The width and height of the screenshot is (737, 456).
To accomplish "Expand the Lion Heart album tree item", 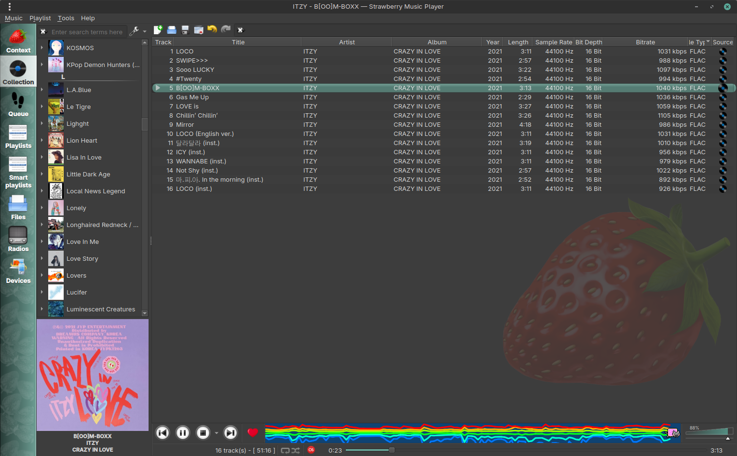I will (42, 140).
